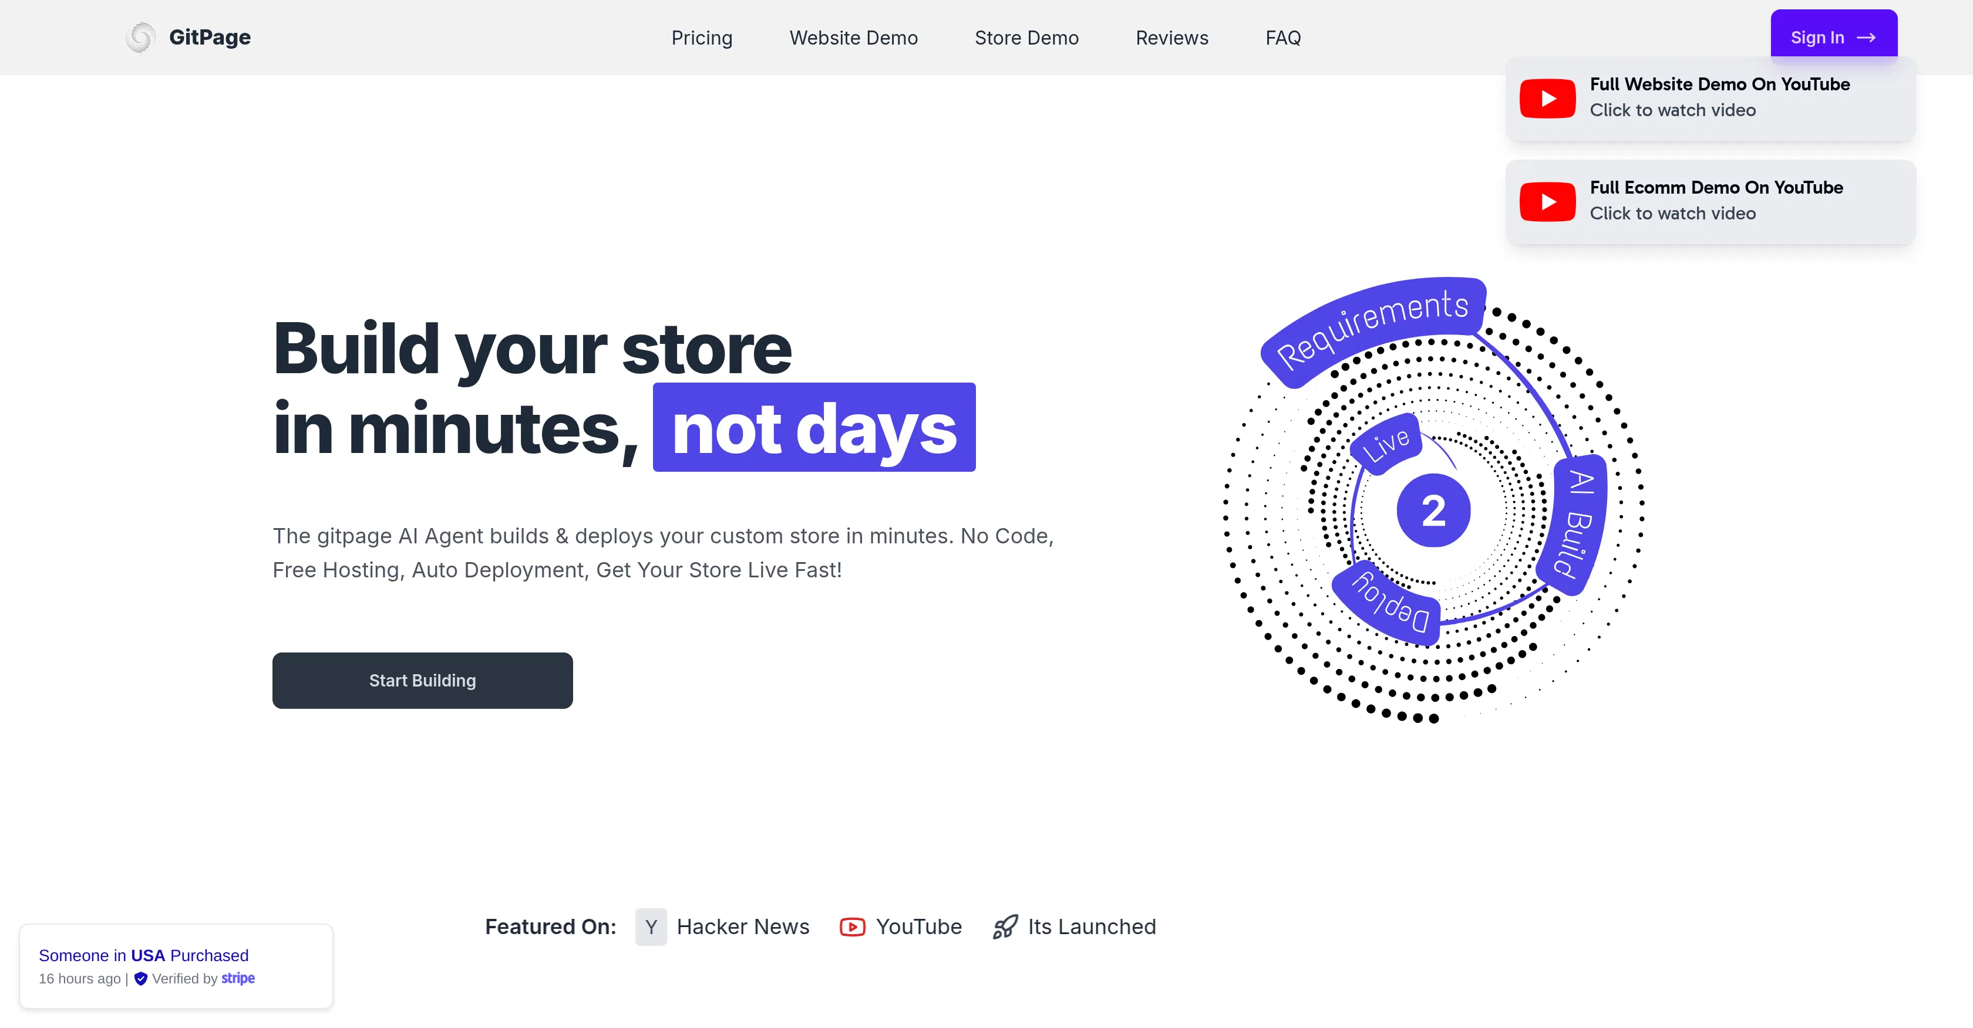The width and height of the screenshot is (1973, 1028).
Task: Select the YouTube icon in Featured On row
Action: point(853,926)
